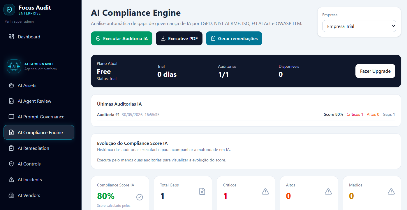This screenshot has width=407, height=210.
Task: Click the AI Remediation clipboard-check icon
Action: click(11, 148)
